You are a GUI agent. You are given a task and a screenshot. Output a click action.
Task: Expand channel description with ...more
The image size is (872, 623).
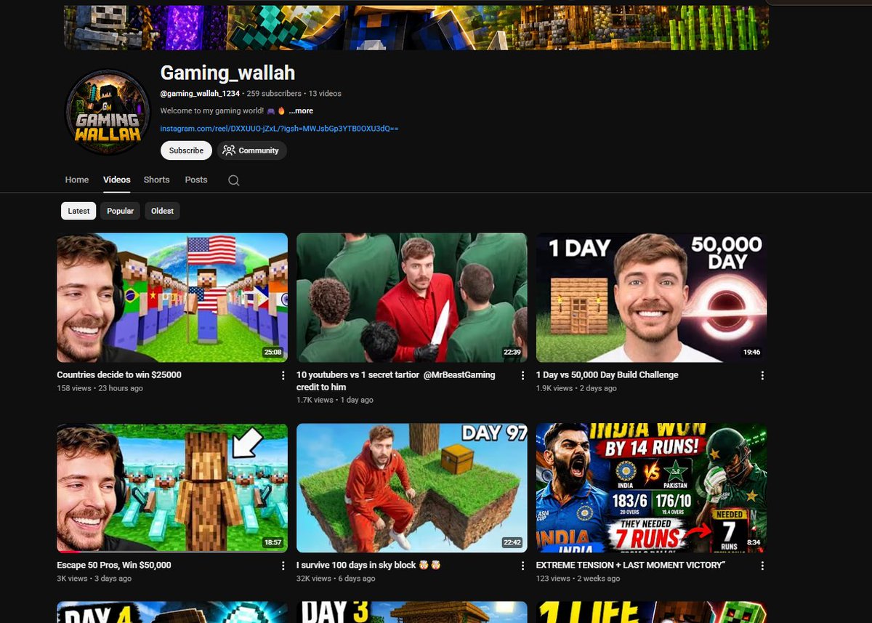[301, 111]
